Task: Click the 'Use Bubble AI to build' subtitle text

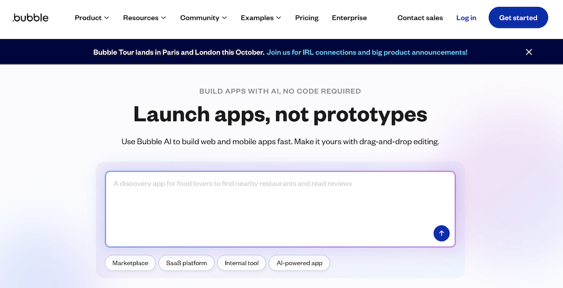Action: (280, 141)
